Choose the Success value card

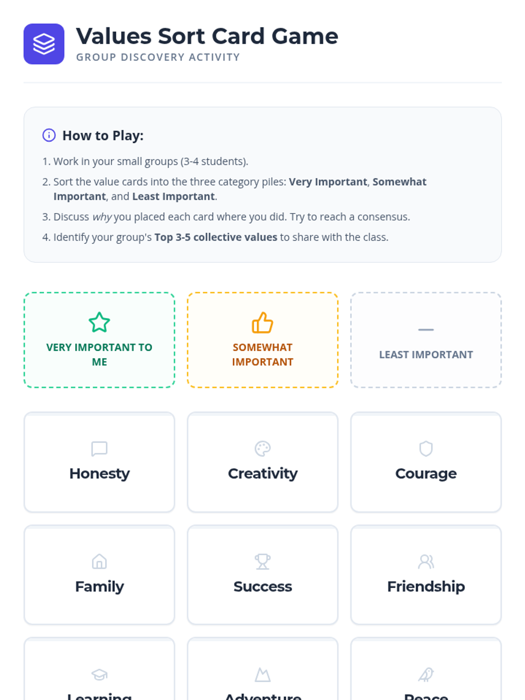click(x=262, y=575)
